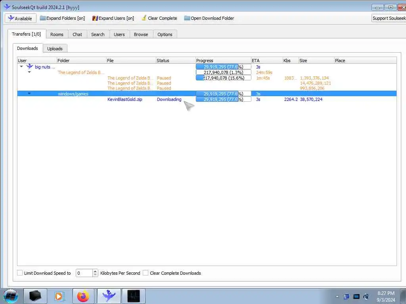
Task: Open the media player taskbar icon
Action: point(59,296)
